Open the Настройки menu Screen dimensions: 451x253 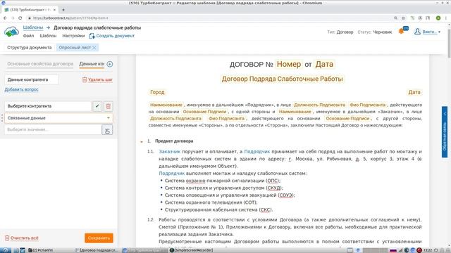(x=73, y=36)
